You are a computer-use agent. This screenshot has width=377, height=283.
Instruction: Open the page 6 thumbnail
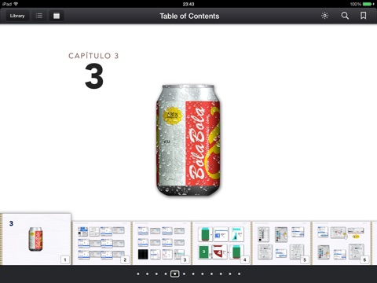(x=342, y=243)
